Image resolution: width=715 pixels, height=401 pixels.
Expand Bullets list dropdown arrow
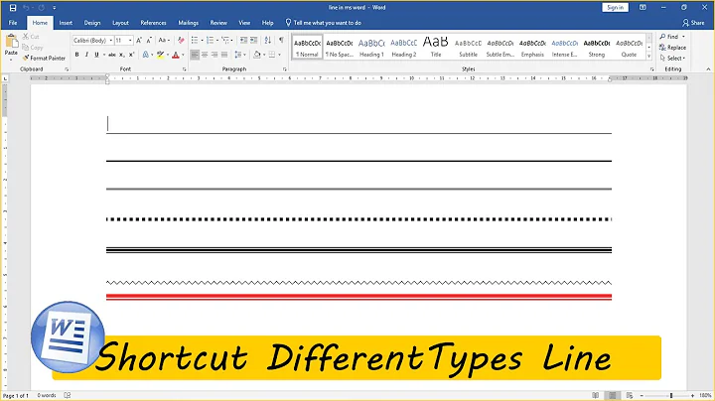(202, 41)
